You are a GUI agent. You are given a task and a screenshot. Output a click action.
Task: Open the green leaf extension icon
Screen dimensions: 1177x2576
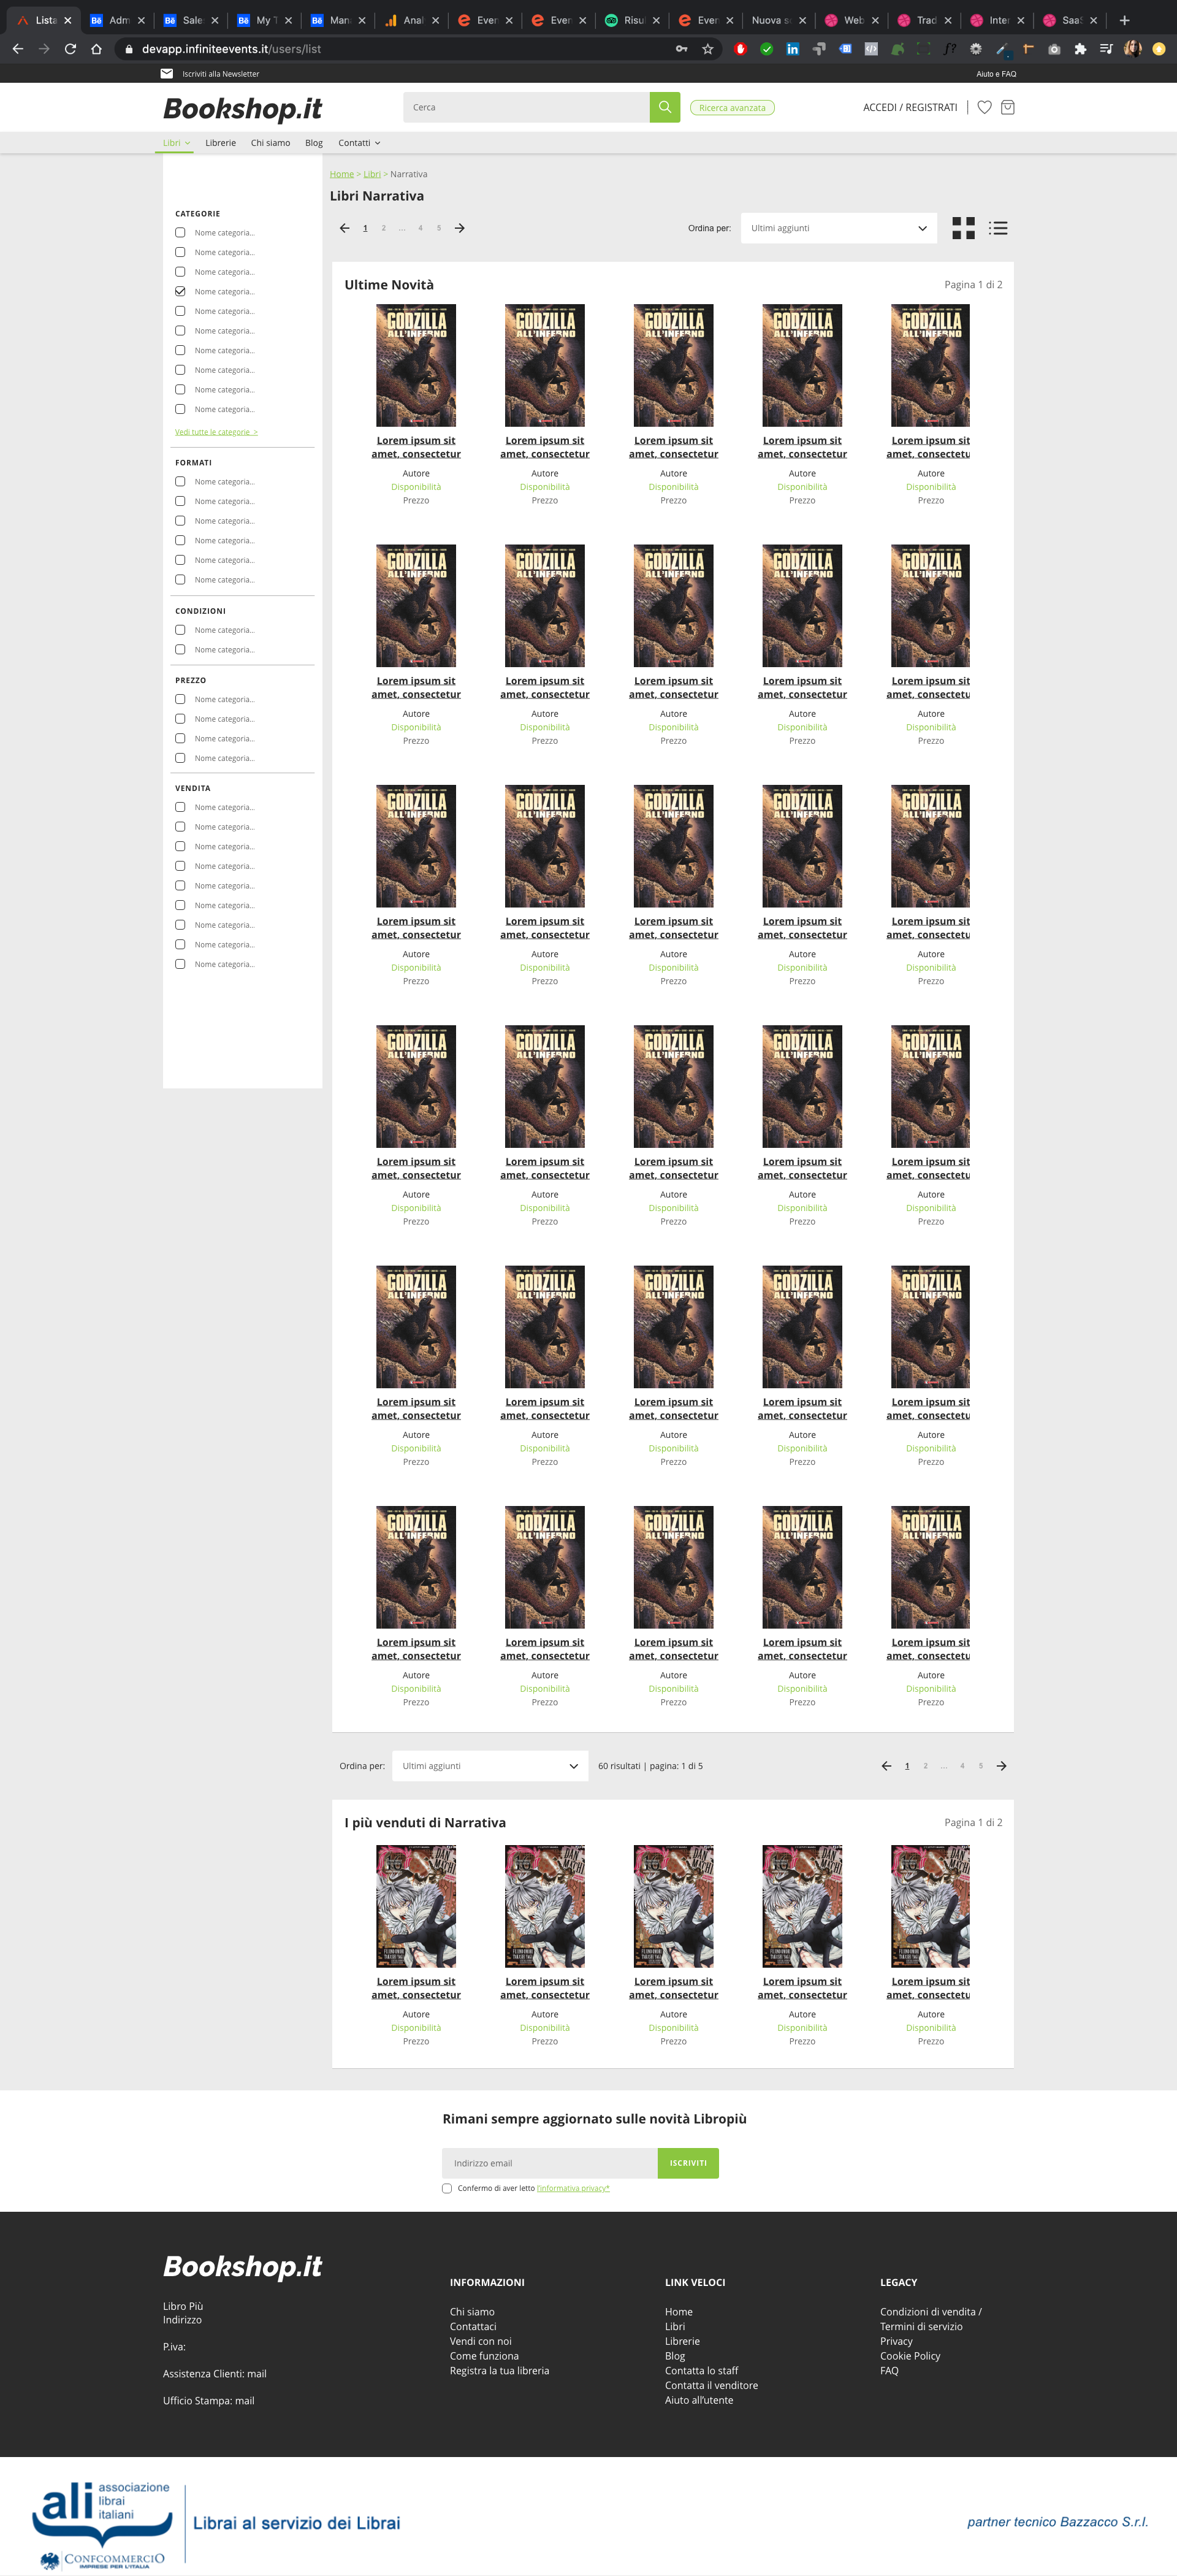[898, 49]
